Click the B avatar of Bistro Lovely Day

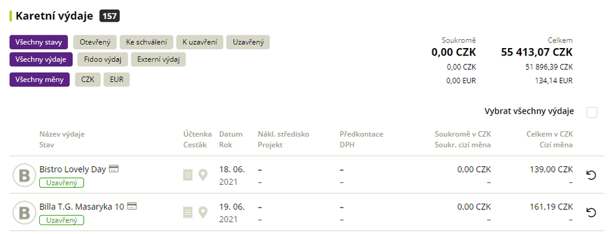[x=25, y=175]
